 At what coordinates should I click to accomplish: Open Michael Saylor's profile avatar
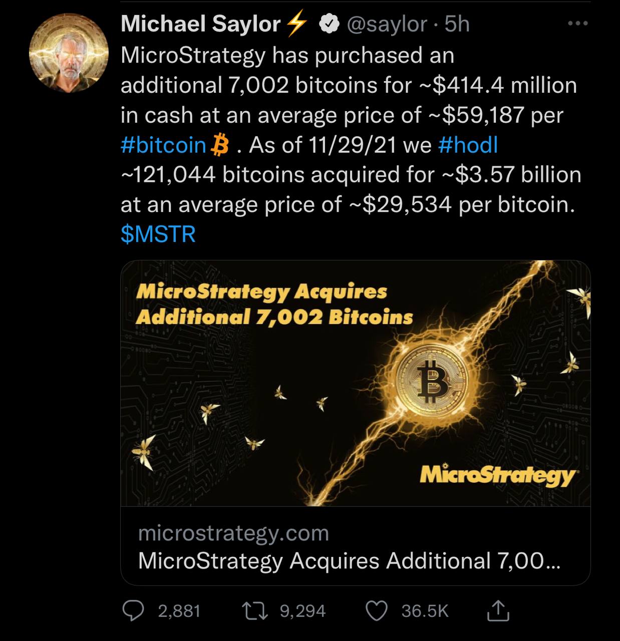(x=69, y=53)
